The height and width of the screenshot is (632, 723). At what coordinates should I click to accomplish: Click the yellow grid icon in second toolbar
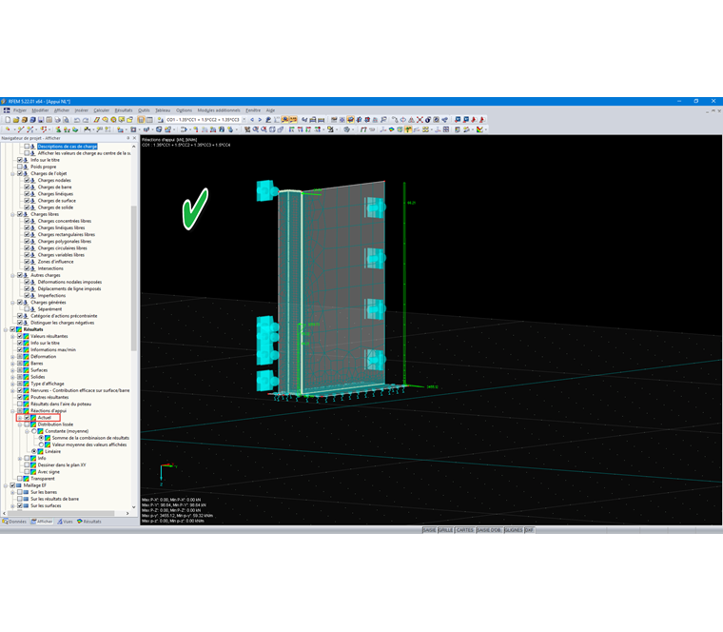425,129
